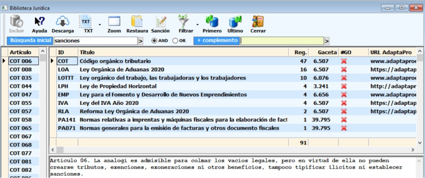Click the Zoom window icon
The width and height of the screenshot is (425, 178).
(x=114, y=22)
